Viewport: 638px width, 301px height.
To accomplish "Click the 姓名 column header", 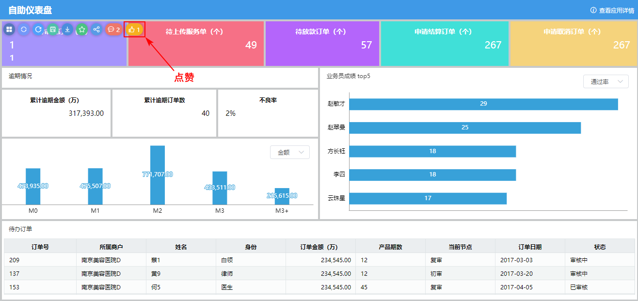I will pyautogui.click(x=181, y=246).
